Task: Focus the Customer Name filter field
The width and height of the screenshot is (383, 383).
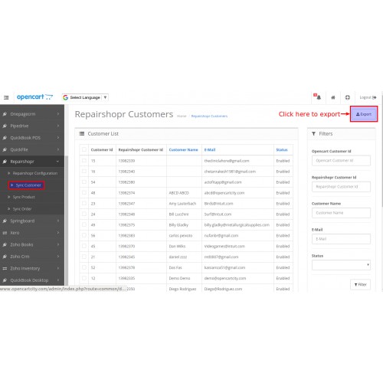Action: coord(341,213)
